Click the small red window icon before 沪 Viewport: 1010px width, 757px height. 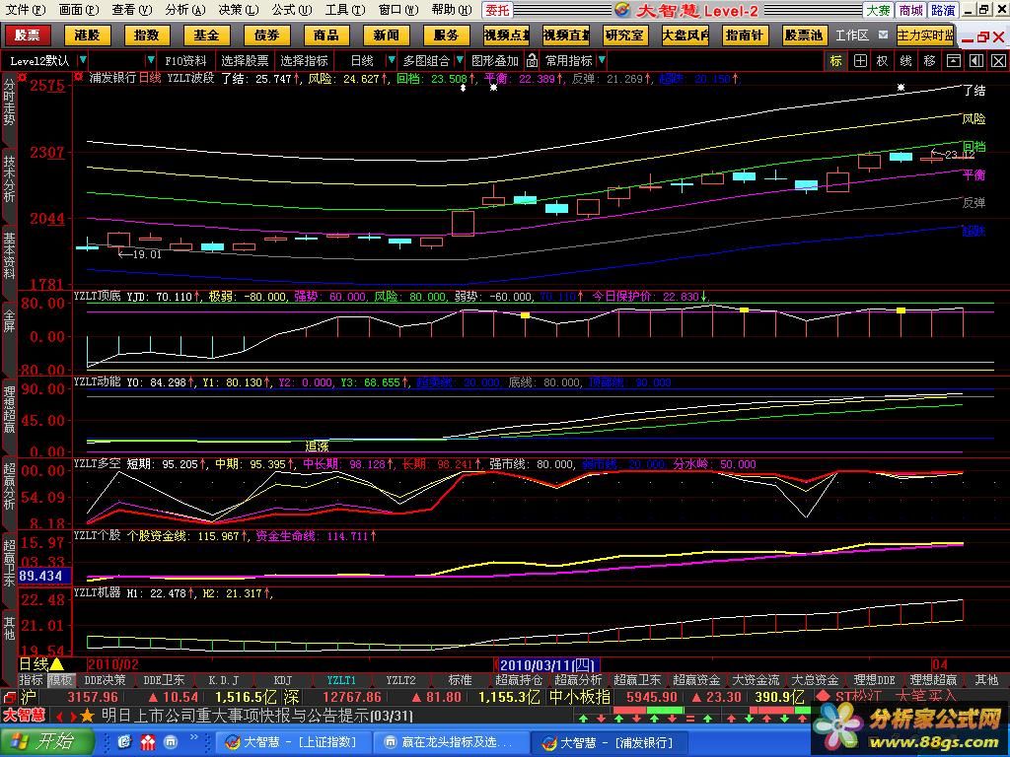(9, 697)
